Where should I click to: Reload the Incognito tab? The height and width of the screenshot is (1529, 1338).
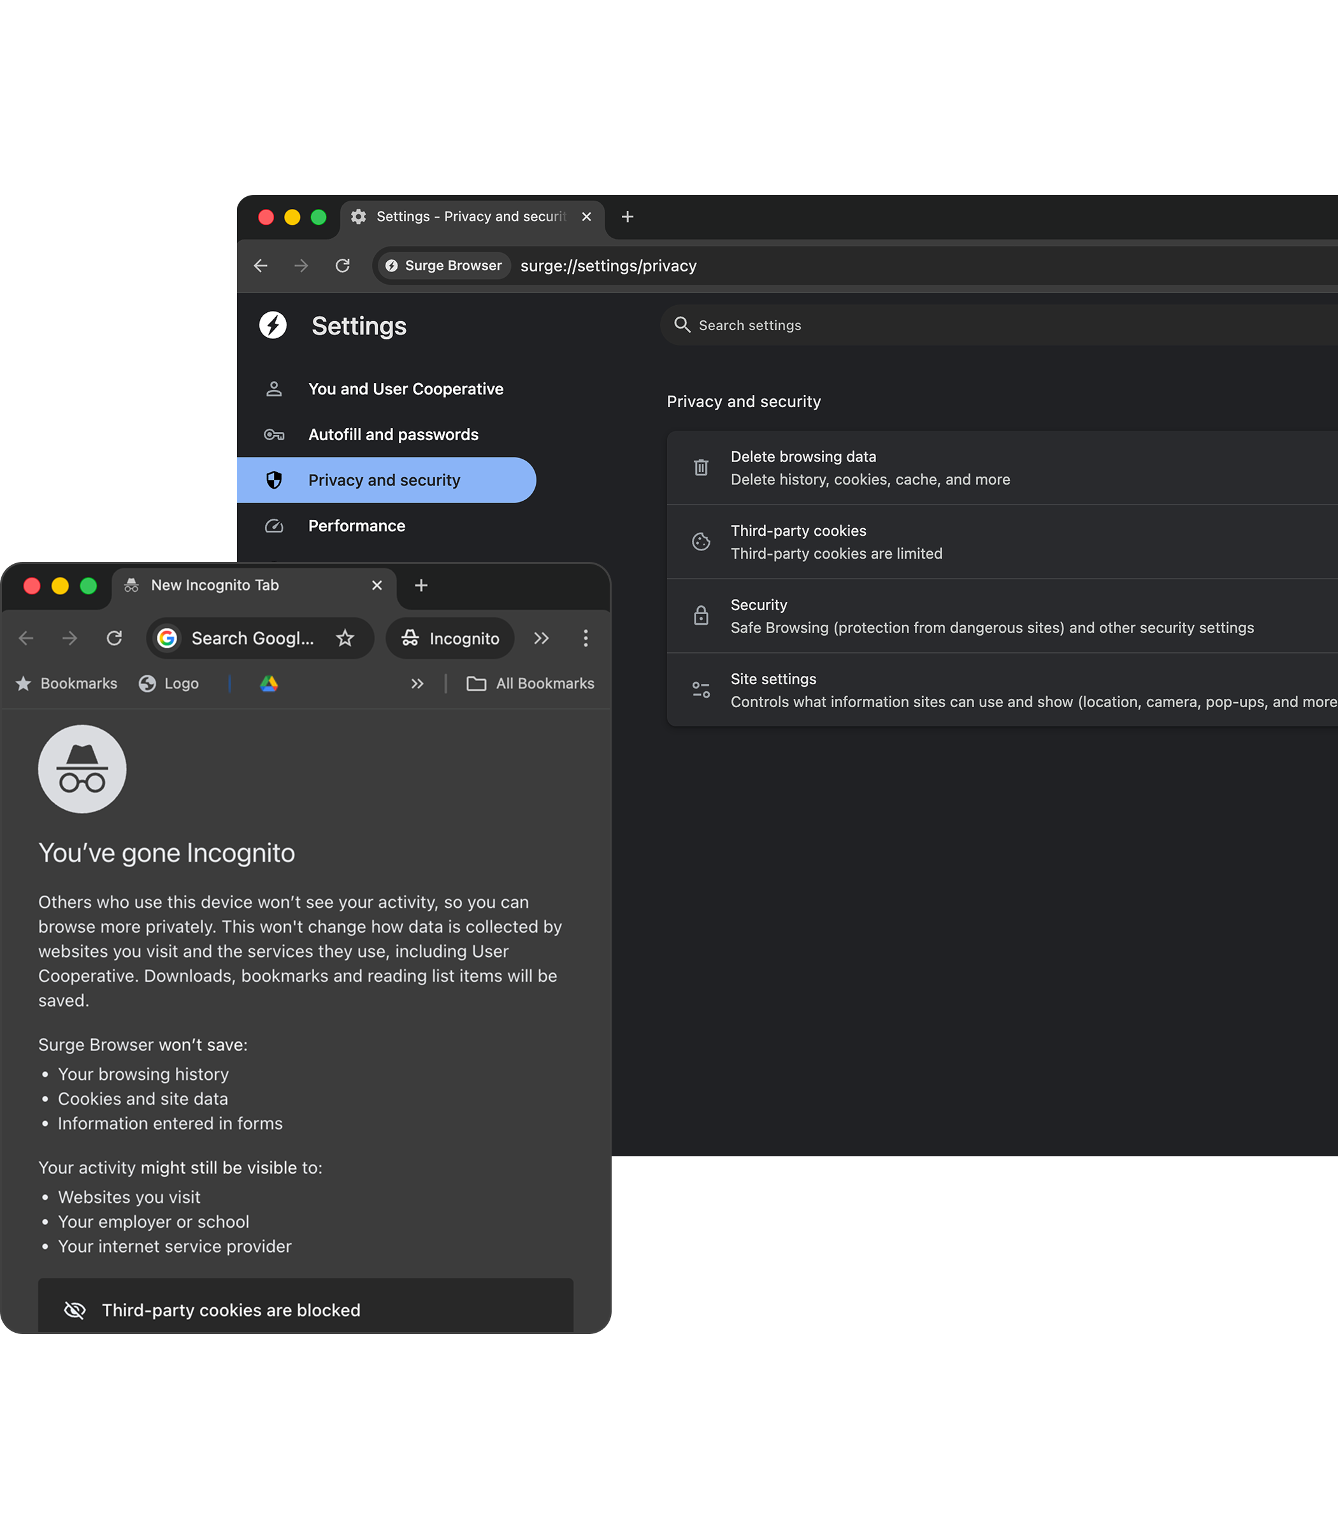point(114,638)
